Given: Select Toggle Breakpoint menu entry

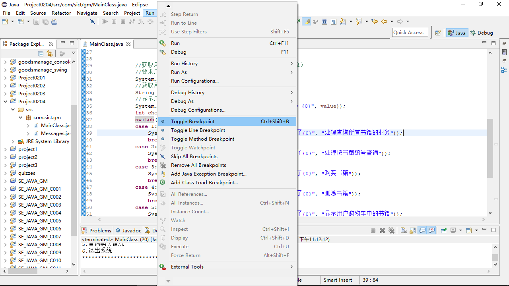Looking at the screenshot, I should click(227, 122).
